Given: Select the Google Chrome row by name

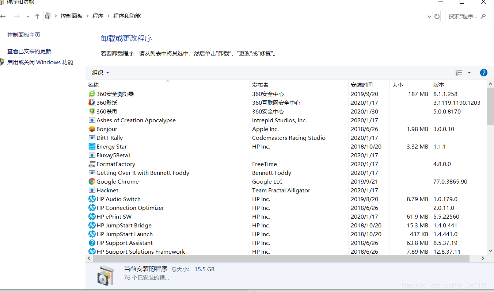Looking at the screenshot, I should [118, 181].
